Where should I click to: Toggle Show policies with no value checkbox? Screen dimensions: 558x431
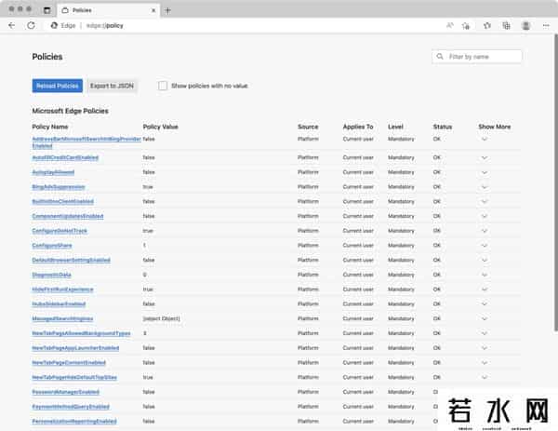163,86
